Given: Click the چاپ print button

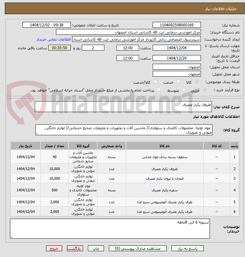Looking at the screenshot, I should click(x=96, y=249).
